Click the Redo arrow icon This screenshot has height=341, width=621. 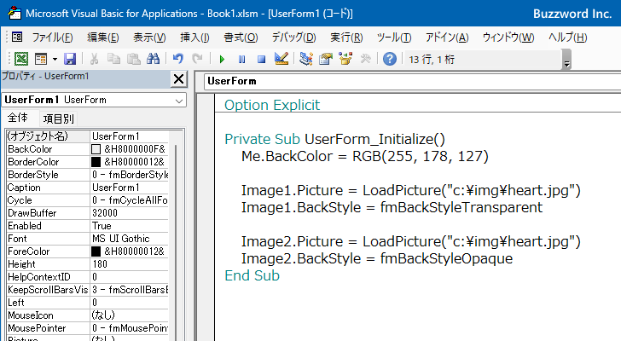(x=197, y=59)
